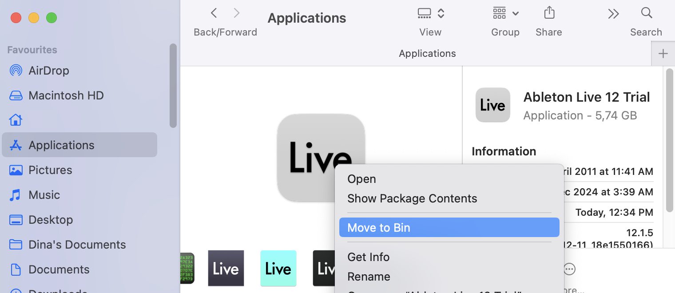
Task: Click Get Info in context menu
Action: [x=368, y=257]
